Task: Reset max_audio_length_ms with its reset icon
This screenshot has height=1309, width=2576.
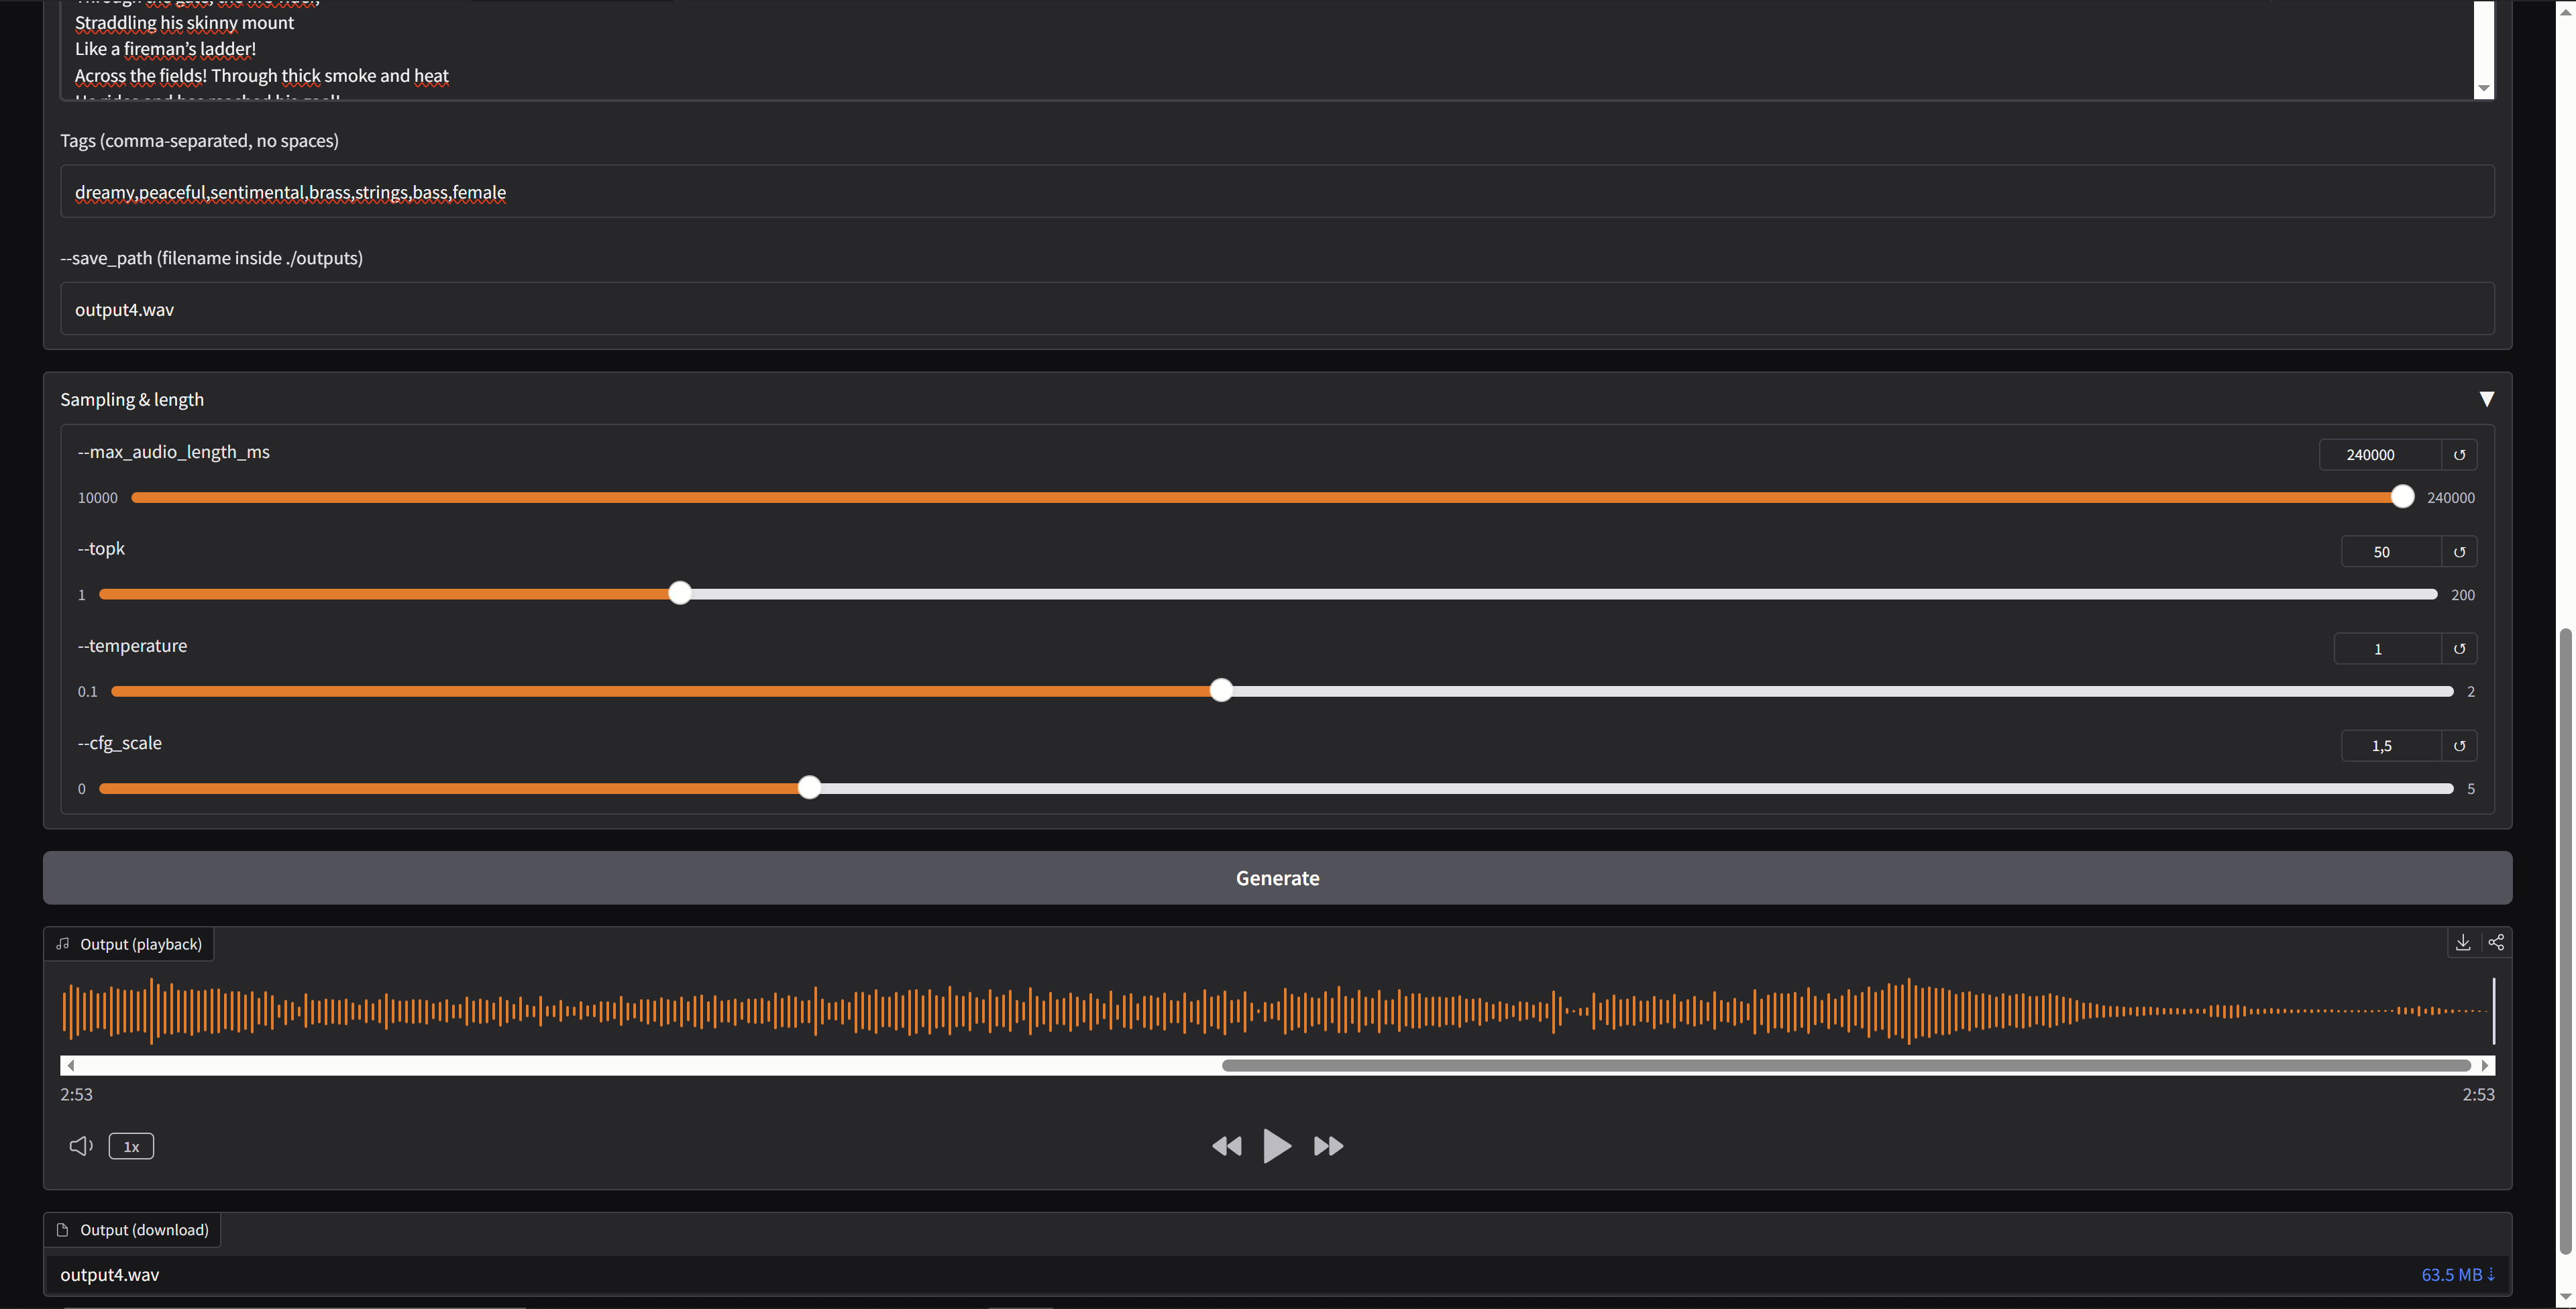Action: click(2459, 455)
